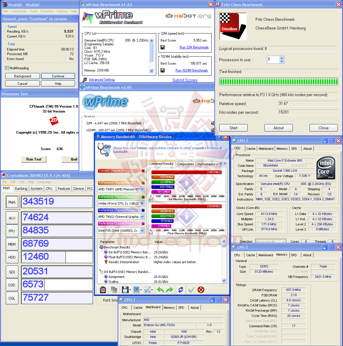Toggle the Multithreading checkbox in WinRAR
This screenshot has height=346, width=343.
pyautogui.click(x=7, y=68)
